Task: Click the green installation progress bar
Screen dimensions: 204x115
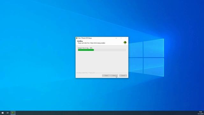Action: pos(102,50)
